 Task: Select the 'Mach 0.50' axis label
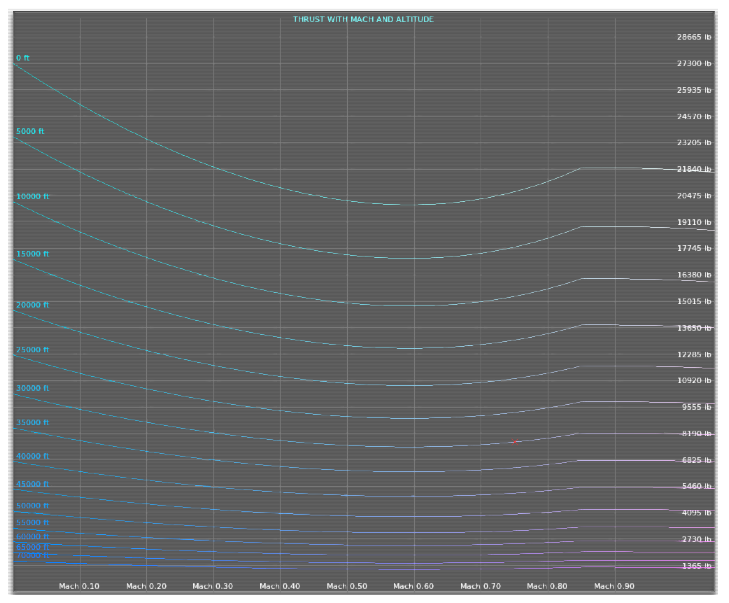point(347,586)
